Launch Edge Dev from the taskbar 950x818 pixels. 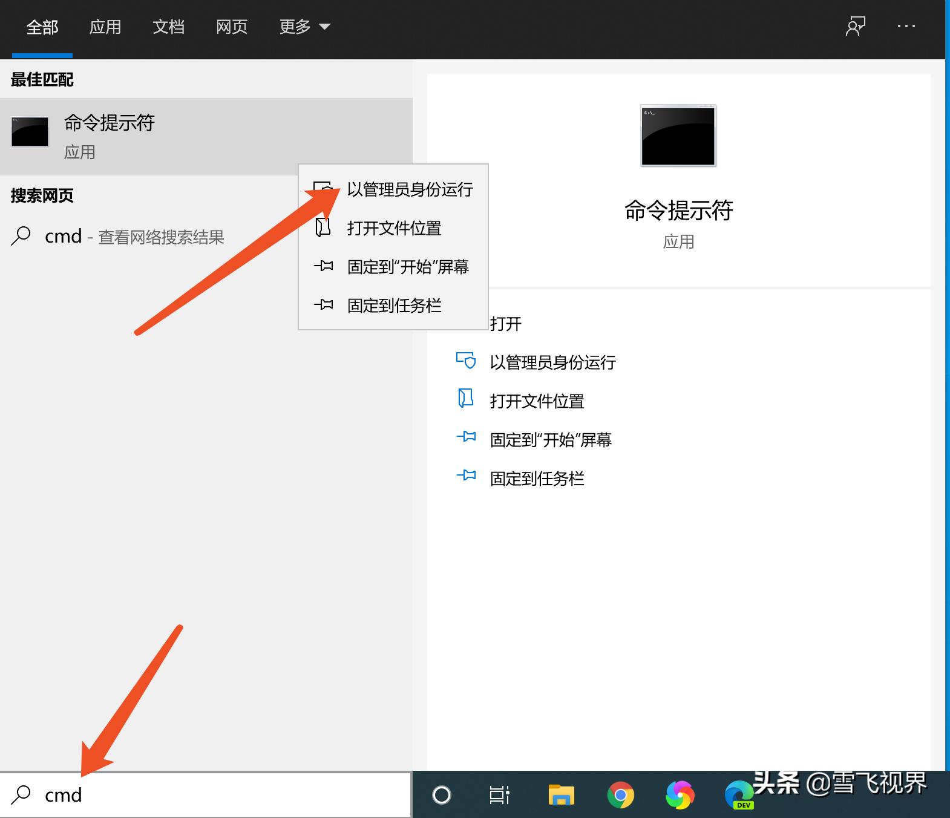739,795
